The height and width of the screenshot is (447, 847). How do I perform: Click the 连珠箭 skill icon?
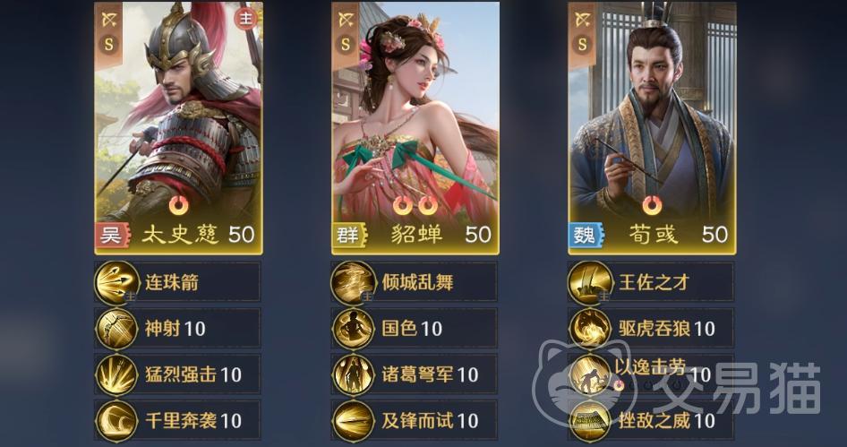(116, 282)
